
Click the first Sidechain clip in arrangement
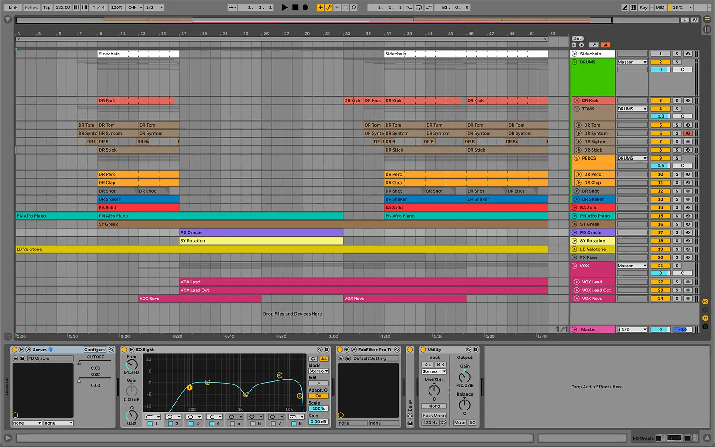[139, 54]
